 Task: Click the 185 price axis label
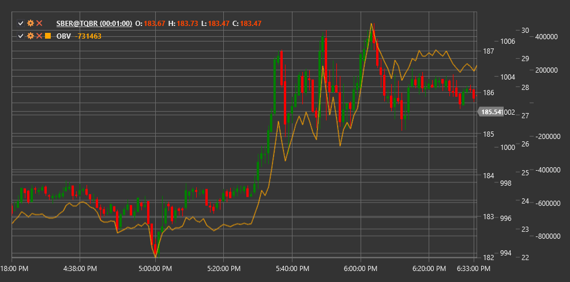pos(487,134)
